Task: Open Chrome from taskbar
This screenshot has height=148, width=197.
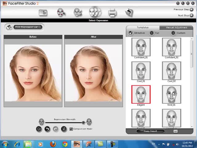Action: (x=65, y=144)
